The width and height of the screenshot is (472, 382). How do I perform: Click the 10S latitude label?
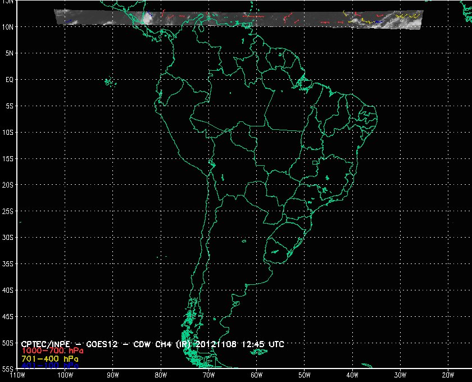pos(8,133)
